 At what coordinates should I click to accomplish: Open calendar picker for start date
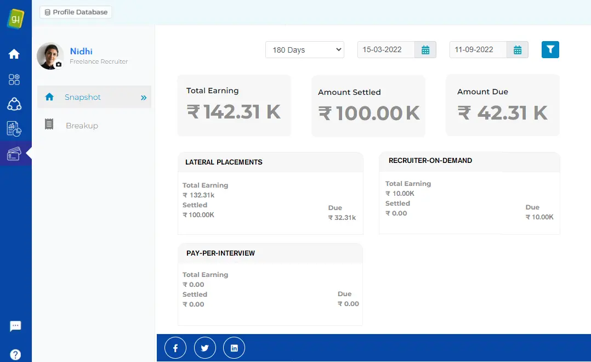tap(425, 50)
